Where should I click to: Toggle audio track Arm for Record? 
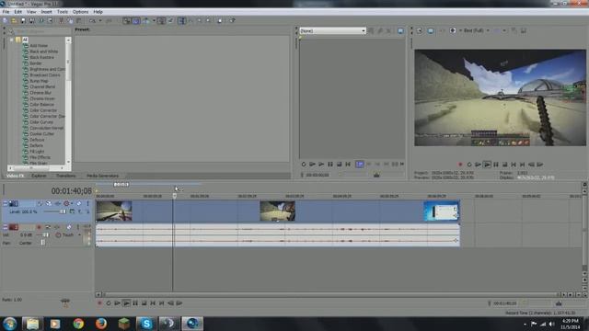39,227
